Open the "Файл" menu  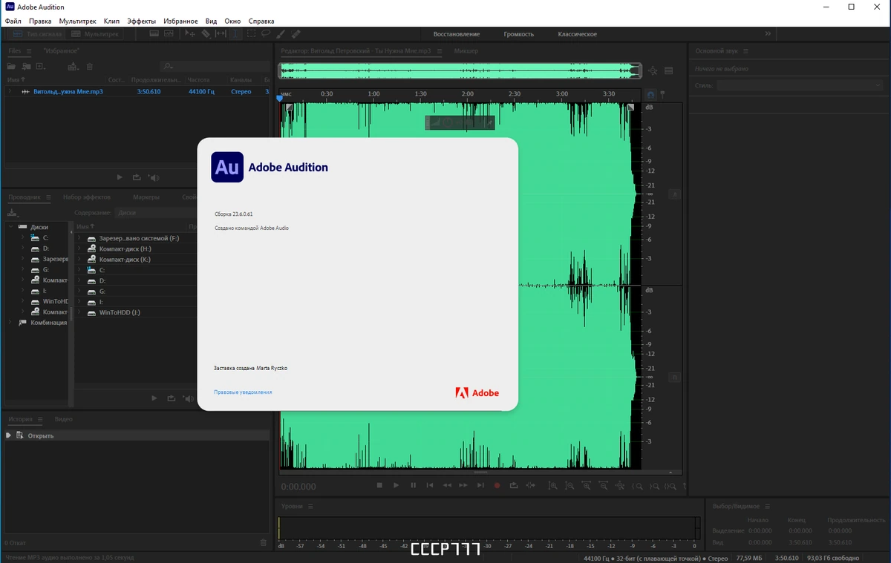point(13,22)
